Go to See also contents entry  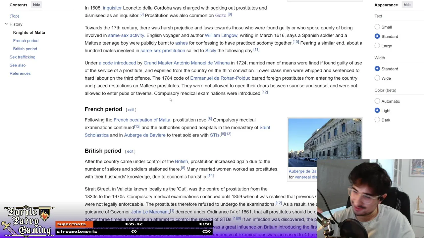tap(18, 65)
